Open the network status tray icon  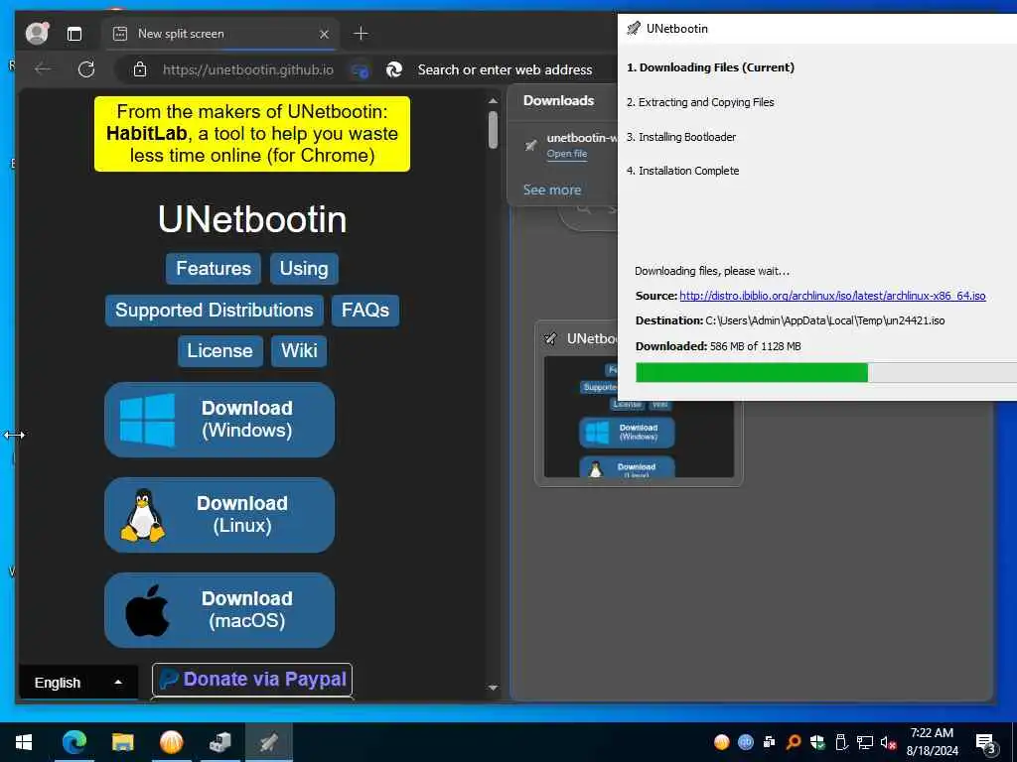tap(865, 742)
